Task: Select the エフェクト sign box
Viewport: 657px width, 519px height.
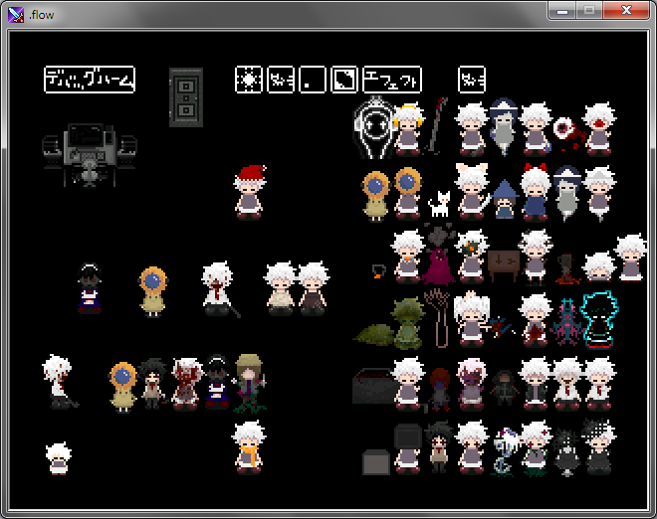Action: point(392,80)
